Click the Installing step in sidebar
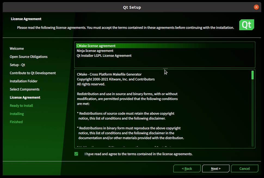The height and width of the screenshot is (178, 264). pos(17,114)
